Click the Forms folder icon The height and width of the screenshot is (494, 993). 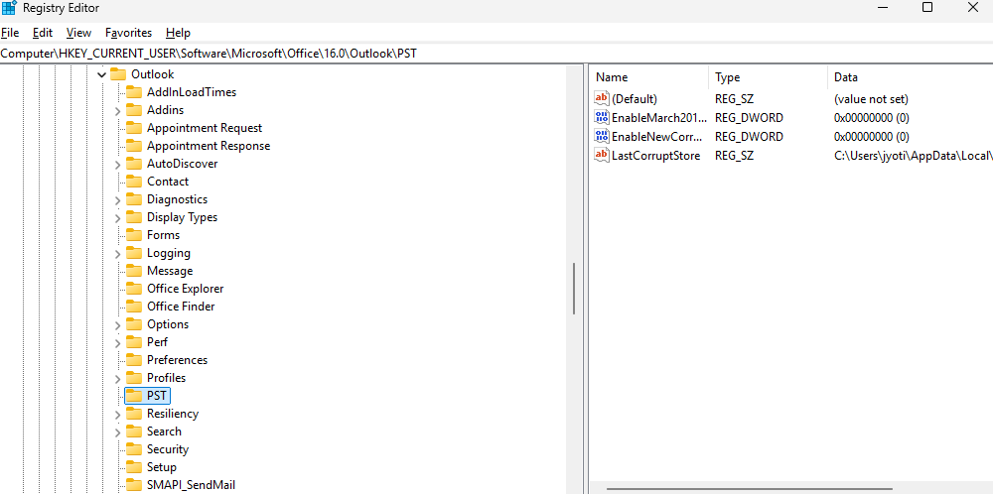[134, 235]
